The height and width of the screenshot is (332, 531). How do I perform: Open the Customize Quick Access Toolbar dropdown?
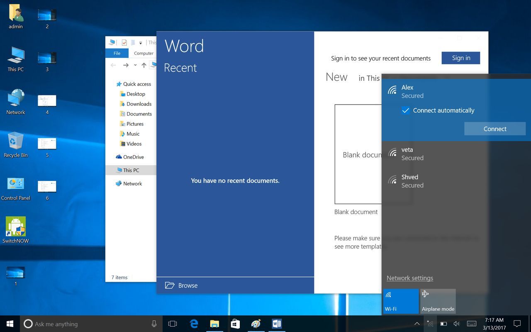tap(141, 43)
